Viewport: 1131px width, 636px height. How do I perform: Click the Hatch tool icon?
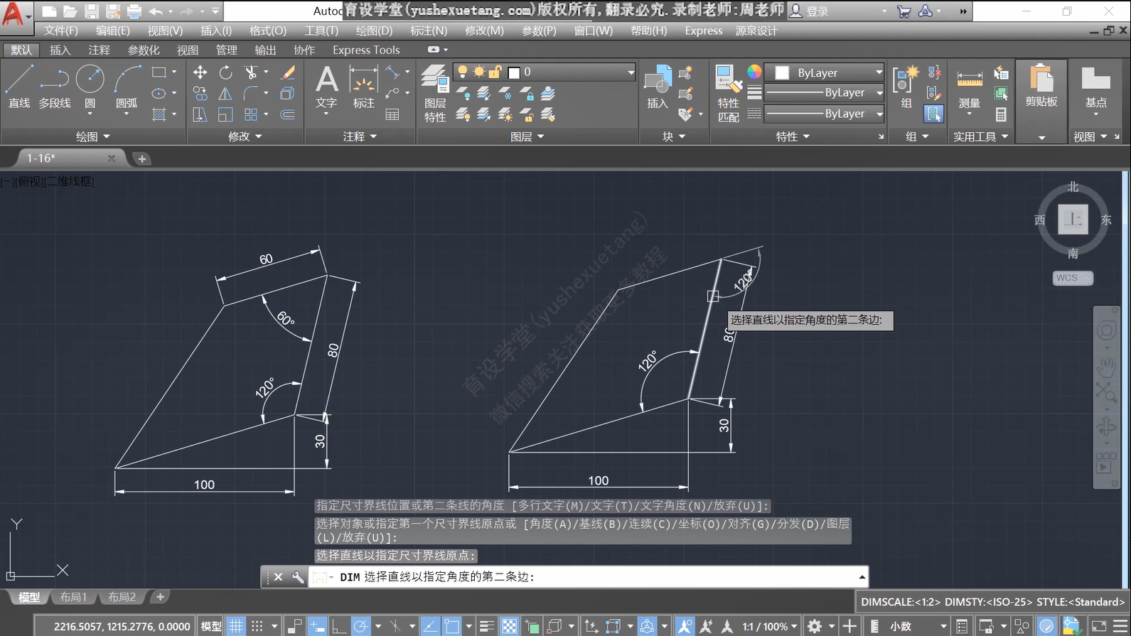(159, 114)
